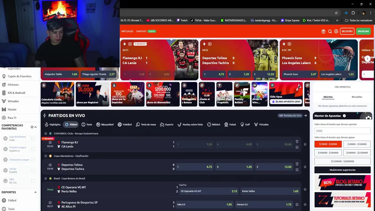Star the Copa Libertadores - Clasificación league
Viewport: 375px width, 211px height.
pos(46,156)
